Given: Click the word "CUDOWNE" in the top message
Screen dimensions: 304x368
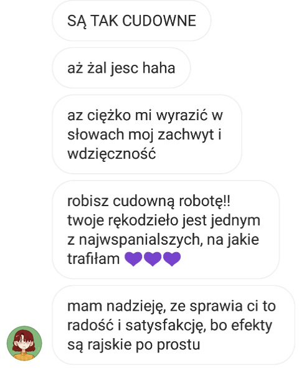Looking at the screenshot, I should click(159, 21).
